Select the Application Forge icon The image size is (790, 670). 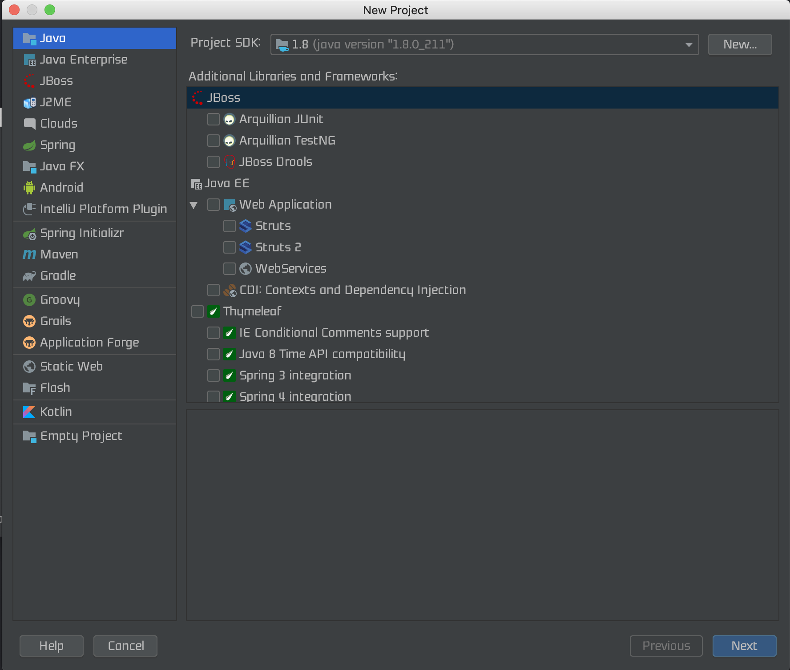click(29, 343)
